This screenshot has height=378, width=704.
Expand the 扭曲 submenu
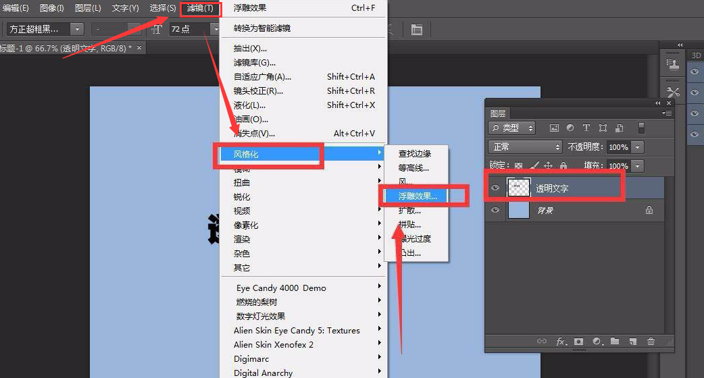point(303,182)
